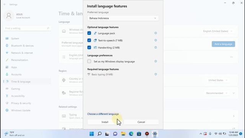Open Windows Update in sidebar
The height and width of the screenshot is (138, 245).
pos(27,110)
